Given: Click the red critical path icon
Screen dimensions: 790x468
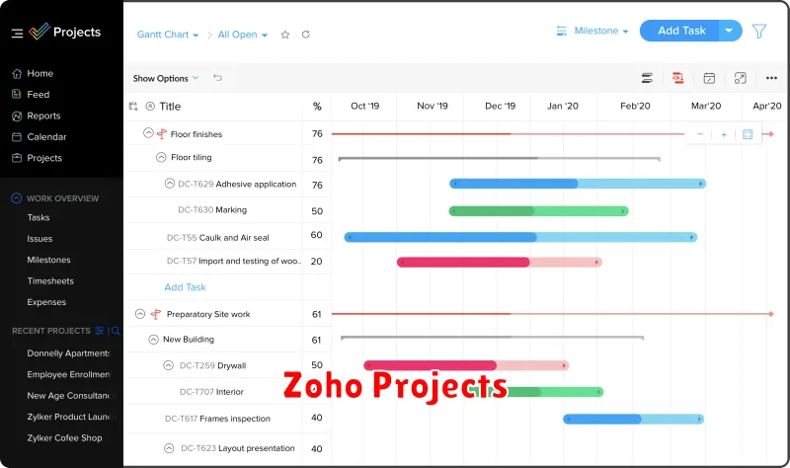Looking at the screenshot, I should coord(678,78).
